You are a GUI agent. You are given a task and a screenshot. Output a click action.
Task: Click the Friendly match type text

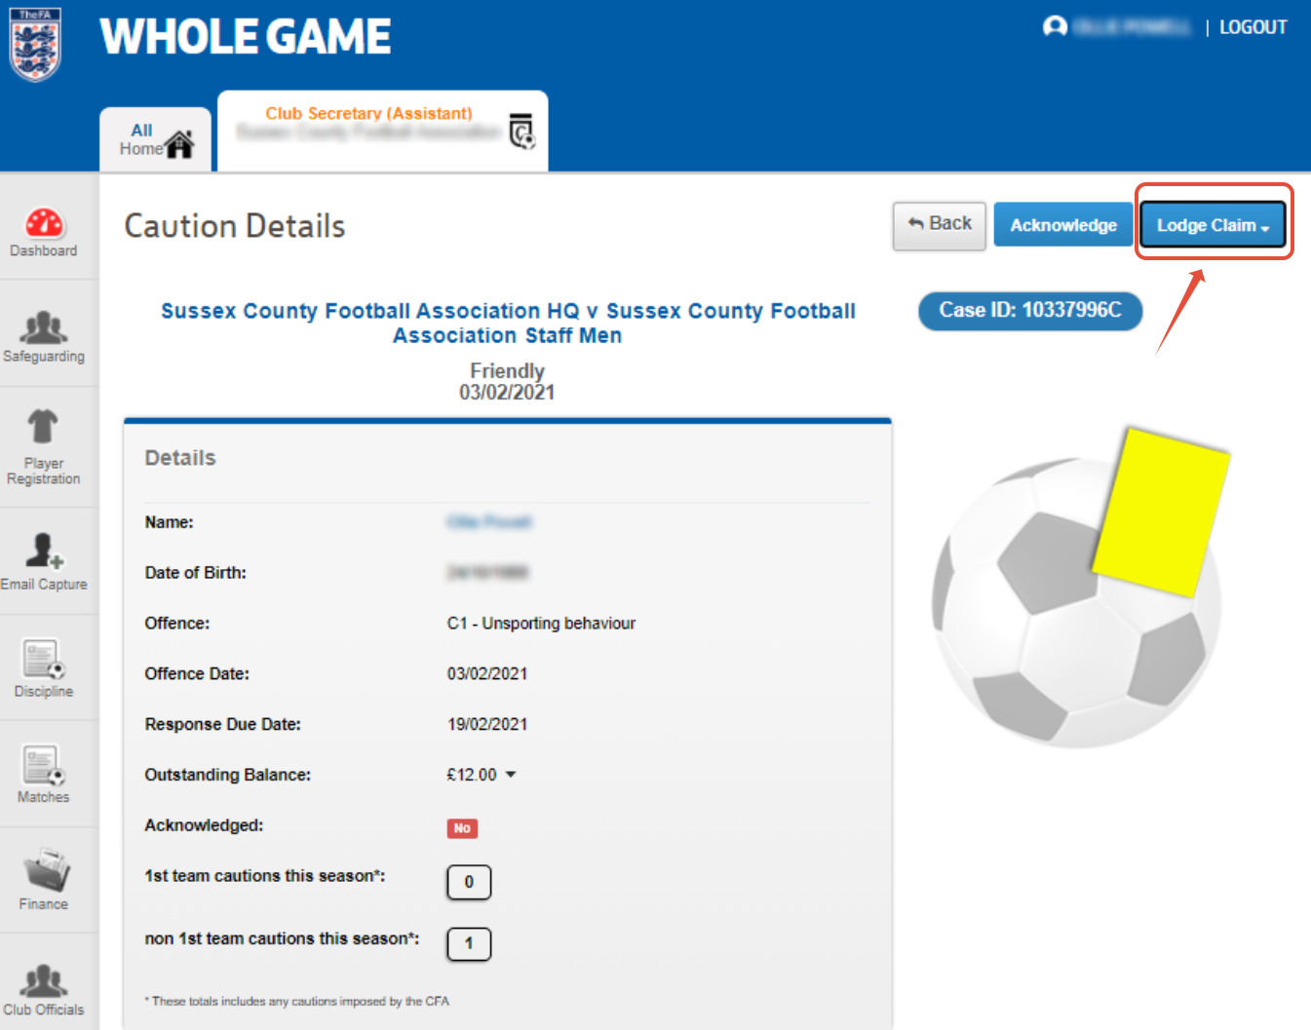pyautogui.click(x=507, y=370)
